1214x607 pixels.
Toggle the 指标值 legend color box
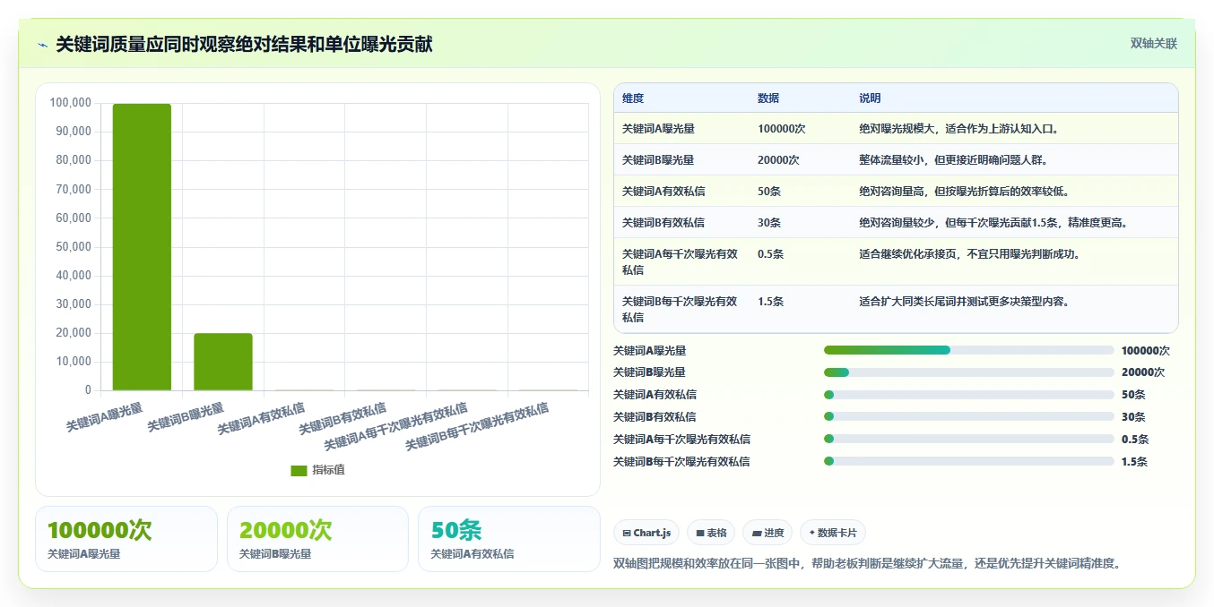(299, 470)
